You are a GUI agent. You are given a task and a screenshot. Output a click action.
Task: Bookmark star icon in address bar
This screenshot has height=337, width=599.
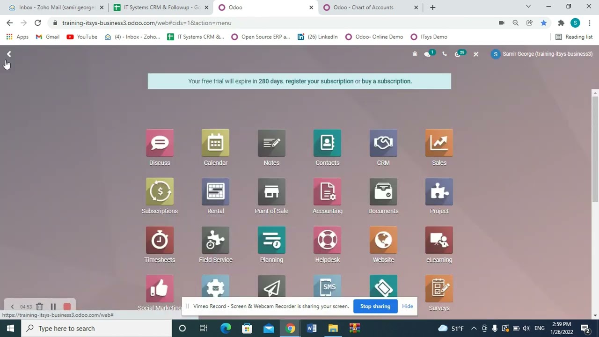tap(543, 23)
